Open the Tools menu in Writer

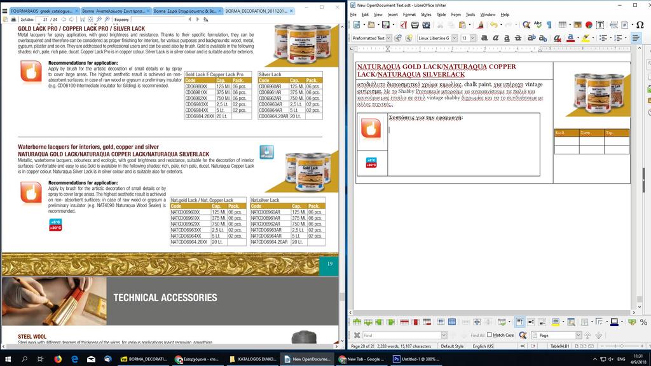pyautogui.click(x=470, y=15)
